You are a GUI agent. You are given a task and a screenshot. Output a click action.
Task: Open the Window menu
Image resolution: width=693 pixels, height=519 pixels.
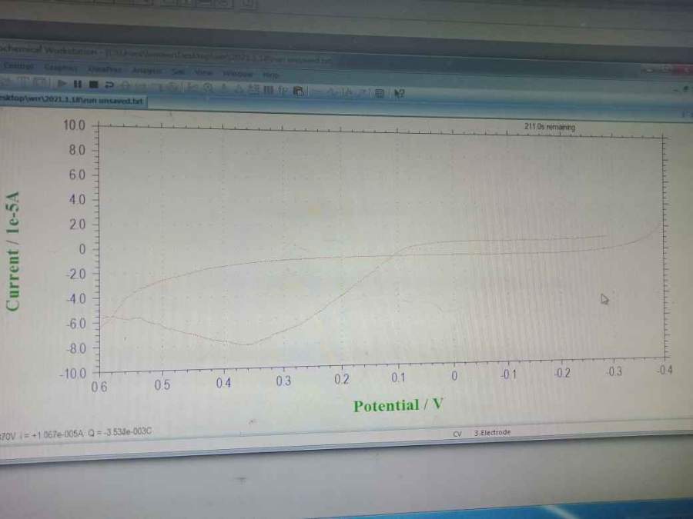click(x=238, y=74)
